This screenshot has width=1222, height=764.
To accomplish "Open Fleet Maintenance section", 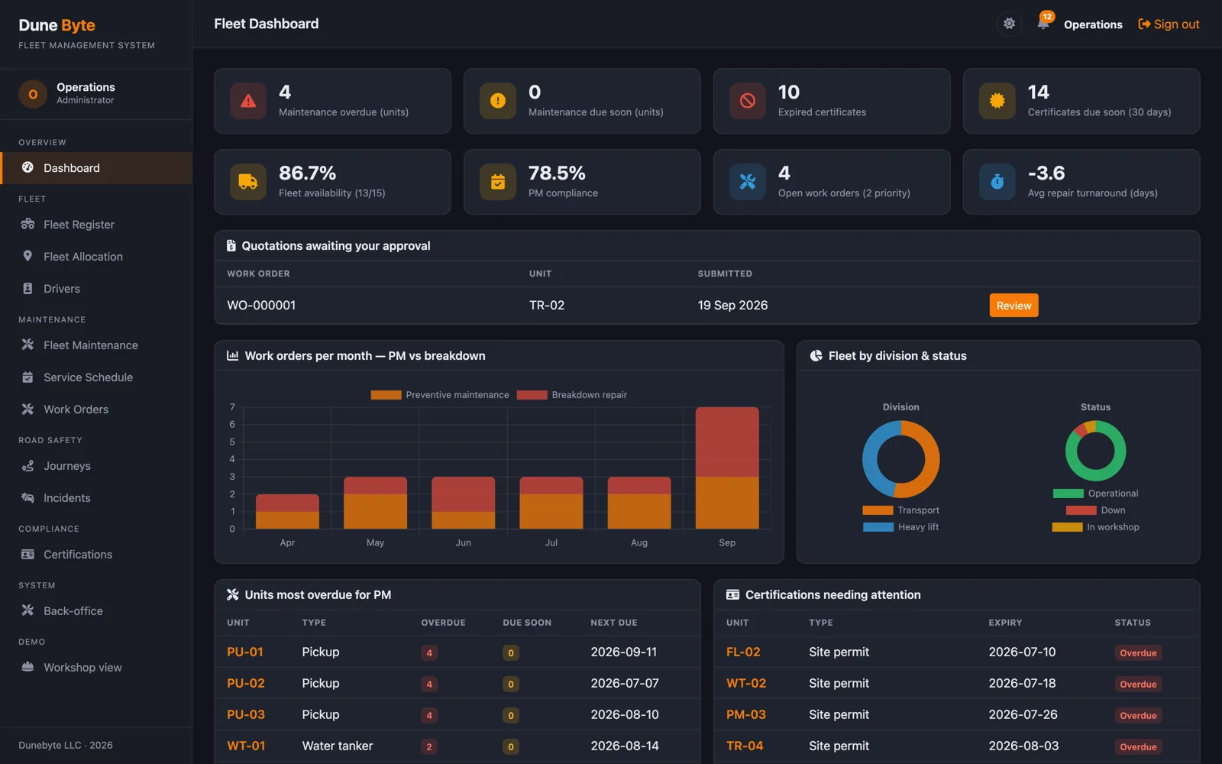I will click(96, 345).
